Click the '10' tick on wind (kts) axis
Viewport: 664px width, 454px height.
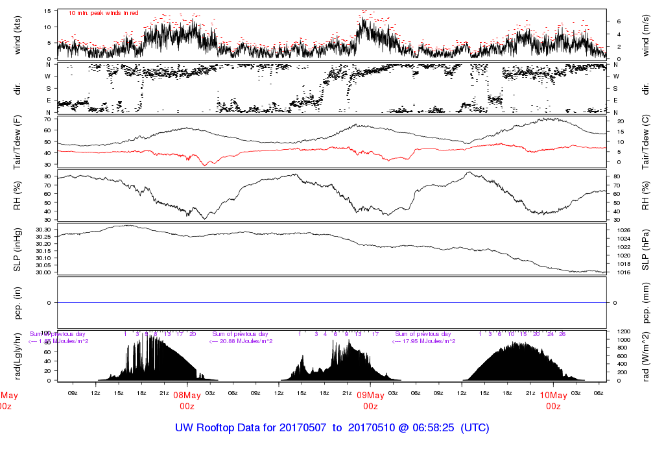click(x=47, y=27)
